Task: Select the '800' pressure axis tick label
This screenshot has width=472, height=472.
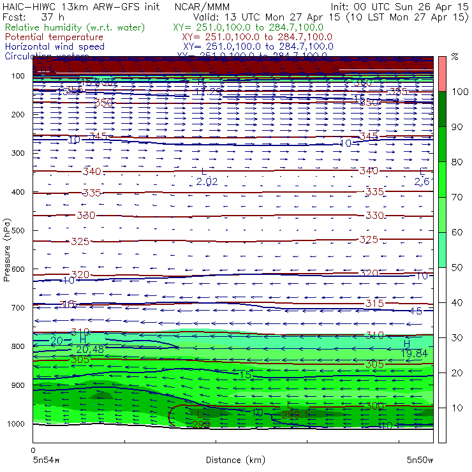Action: 18,346
